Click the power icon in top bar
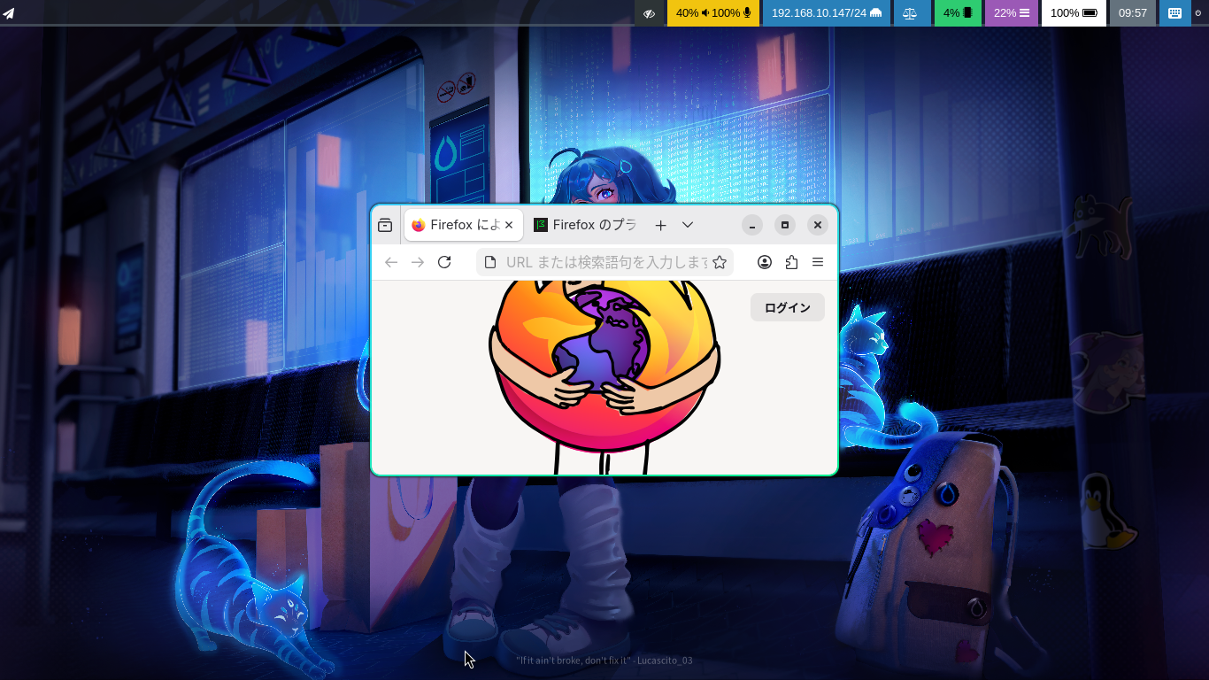 [x=1198, y=13]
